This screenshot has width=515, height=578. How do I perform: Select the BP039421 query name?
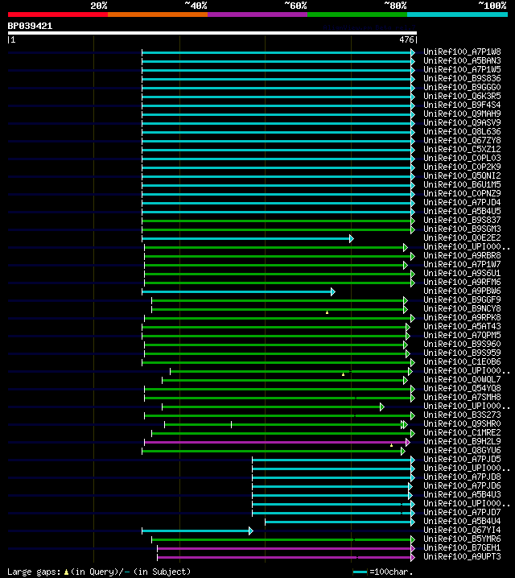click(x=31, y=26)
